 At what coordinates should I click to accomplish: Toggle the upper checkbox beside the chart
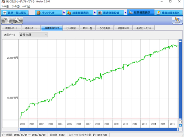pyautogui.click(x=180, y=122)
